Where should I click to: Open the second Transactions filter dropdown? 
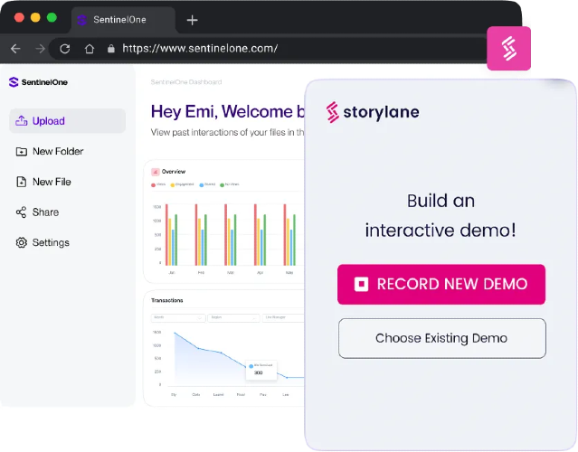(x=233, y=317)
